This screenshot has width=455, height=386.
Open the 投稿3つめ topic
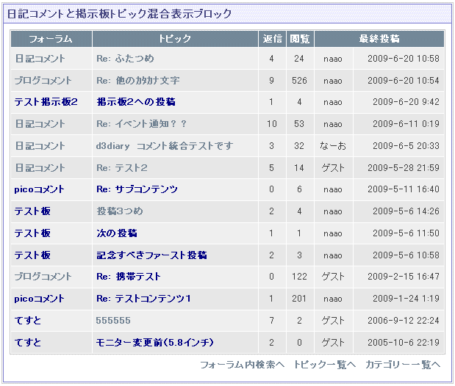119,211
